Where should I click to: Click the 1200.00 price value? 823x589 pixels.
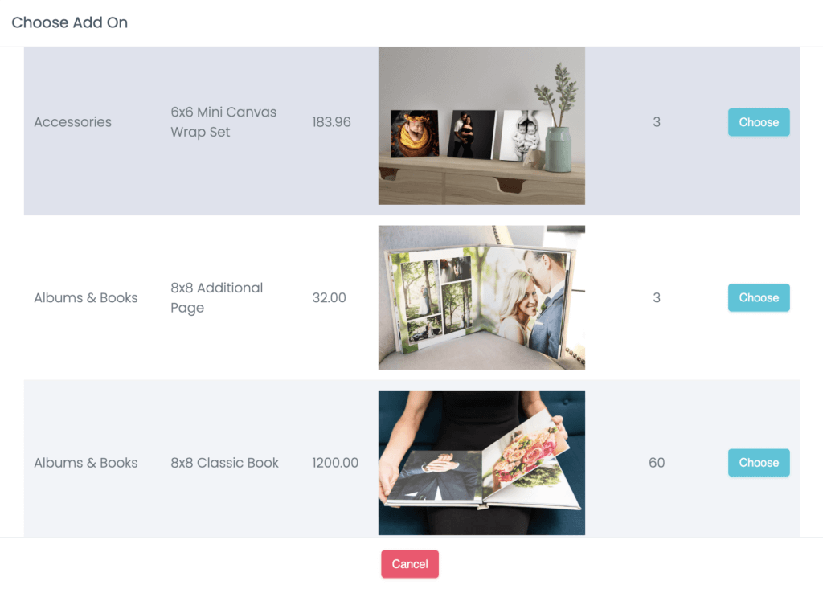coord(335,463)
